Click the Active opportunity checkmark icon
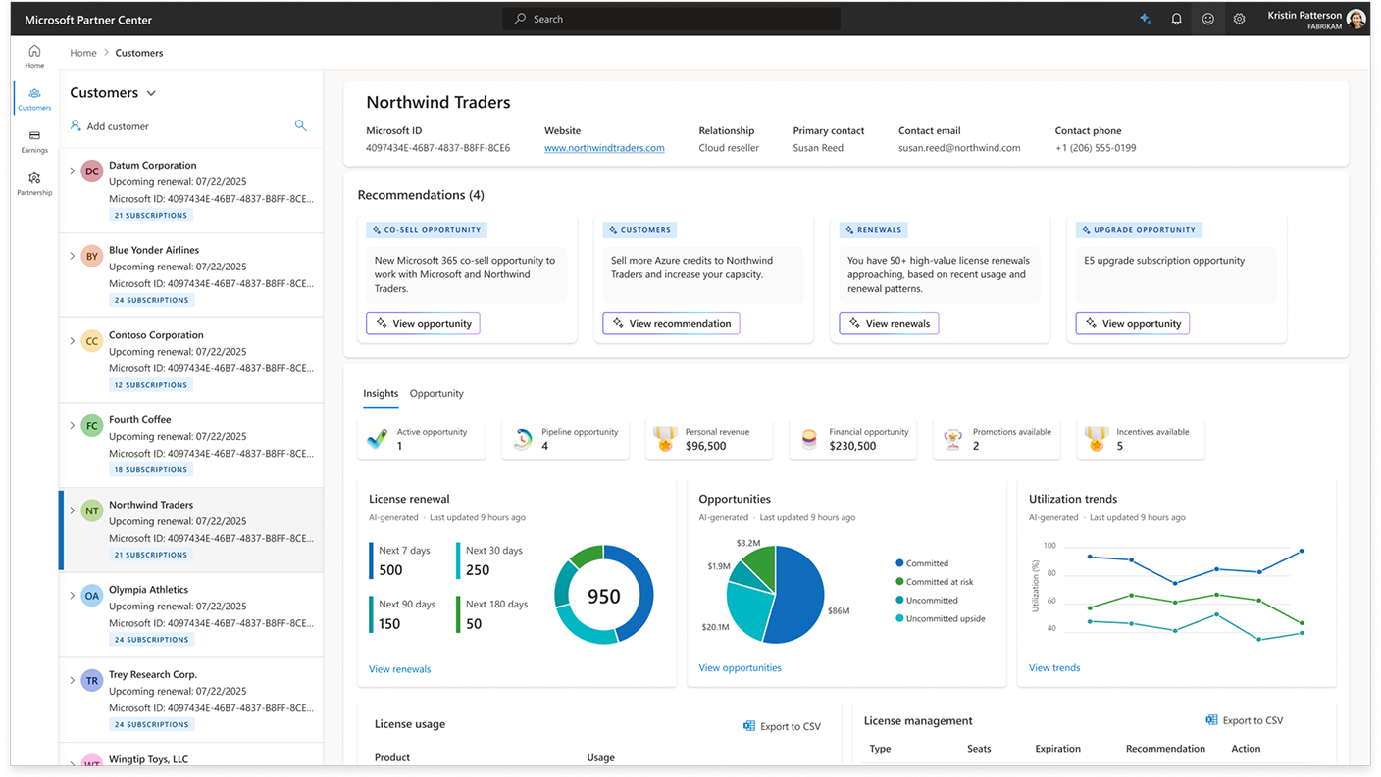The height and width of the screenshot is (777, 1381). click(x=378, y=439)
